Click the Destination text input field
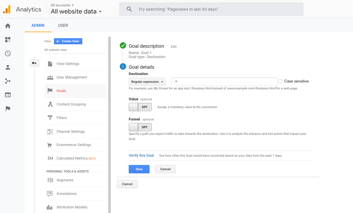 [x=224, y=82]
